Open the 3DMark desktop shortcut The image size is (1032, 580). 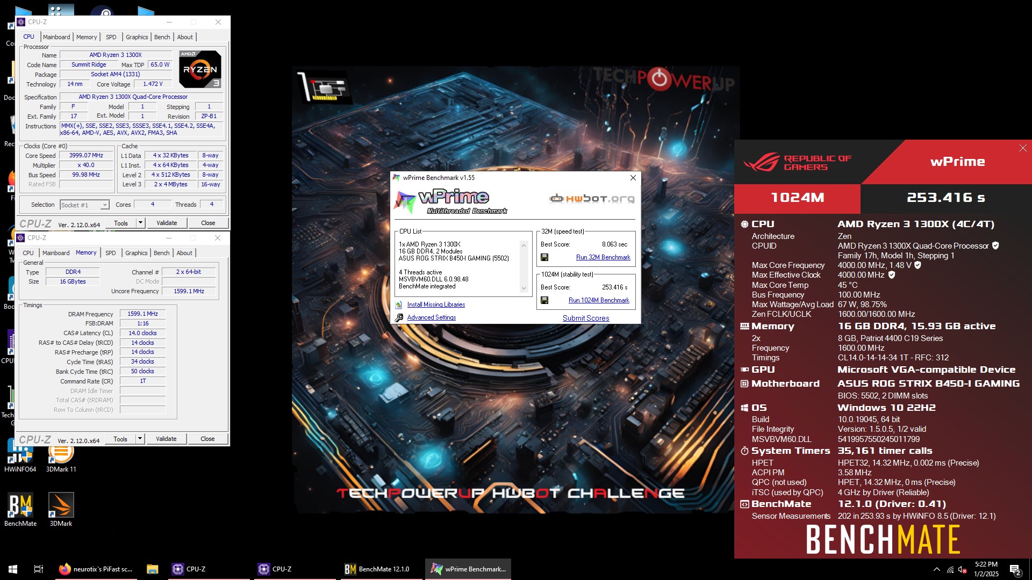pyautogui.click(x=61, y=510)
